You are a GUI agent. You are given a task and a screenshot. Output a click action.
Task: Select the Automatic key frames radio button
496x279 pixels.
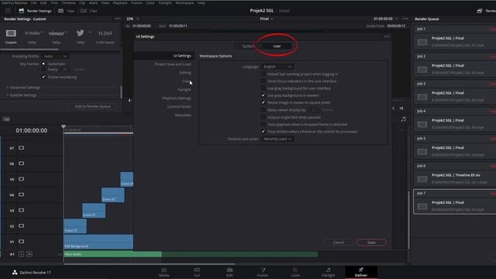(x=43, y=64)
